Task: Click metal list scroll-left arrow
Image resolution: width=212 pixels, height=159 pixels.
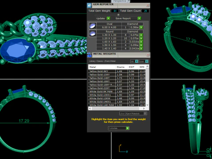Action: coord(90,109)
